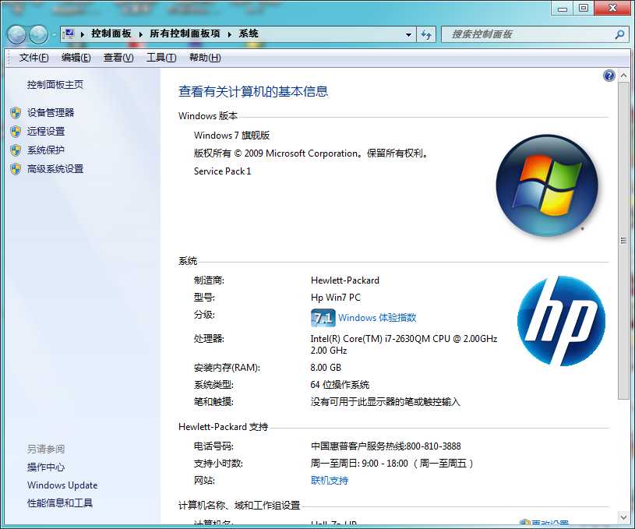Click the Forward navigation arrow button
The width and height of the screenshot is (635, 529).
39,34
